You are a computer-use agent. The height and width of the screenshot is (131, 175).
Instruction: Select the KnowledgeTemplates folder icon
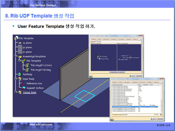pos(20,56)
